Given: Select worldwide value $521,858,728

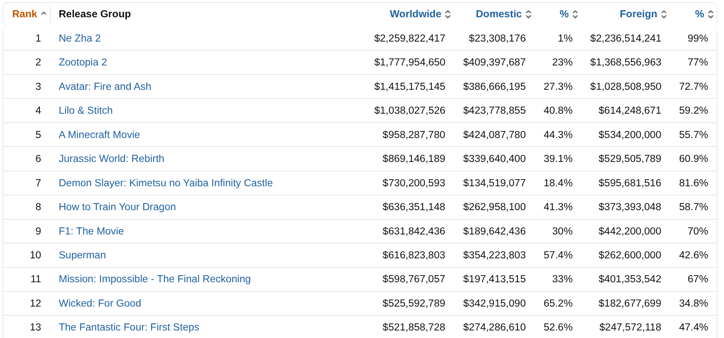Looking at the screenshot, I should 414,327.
